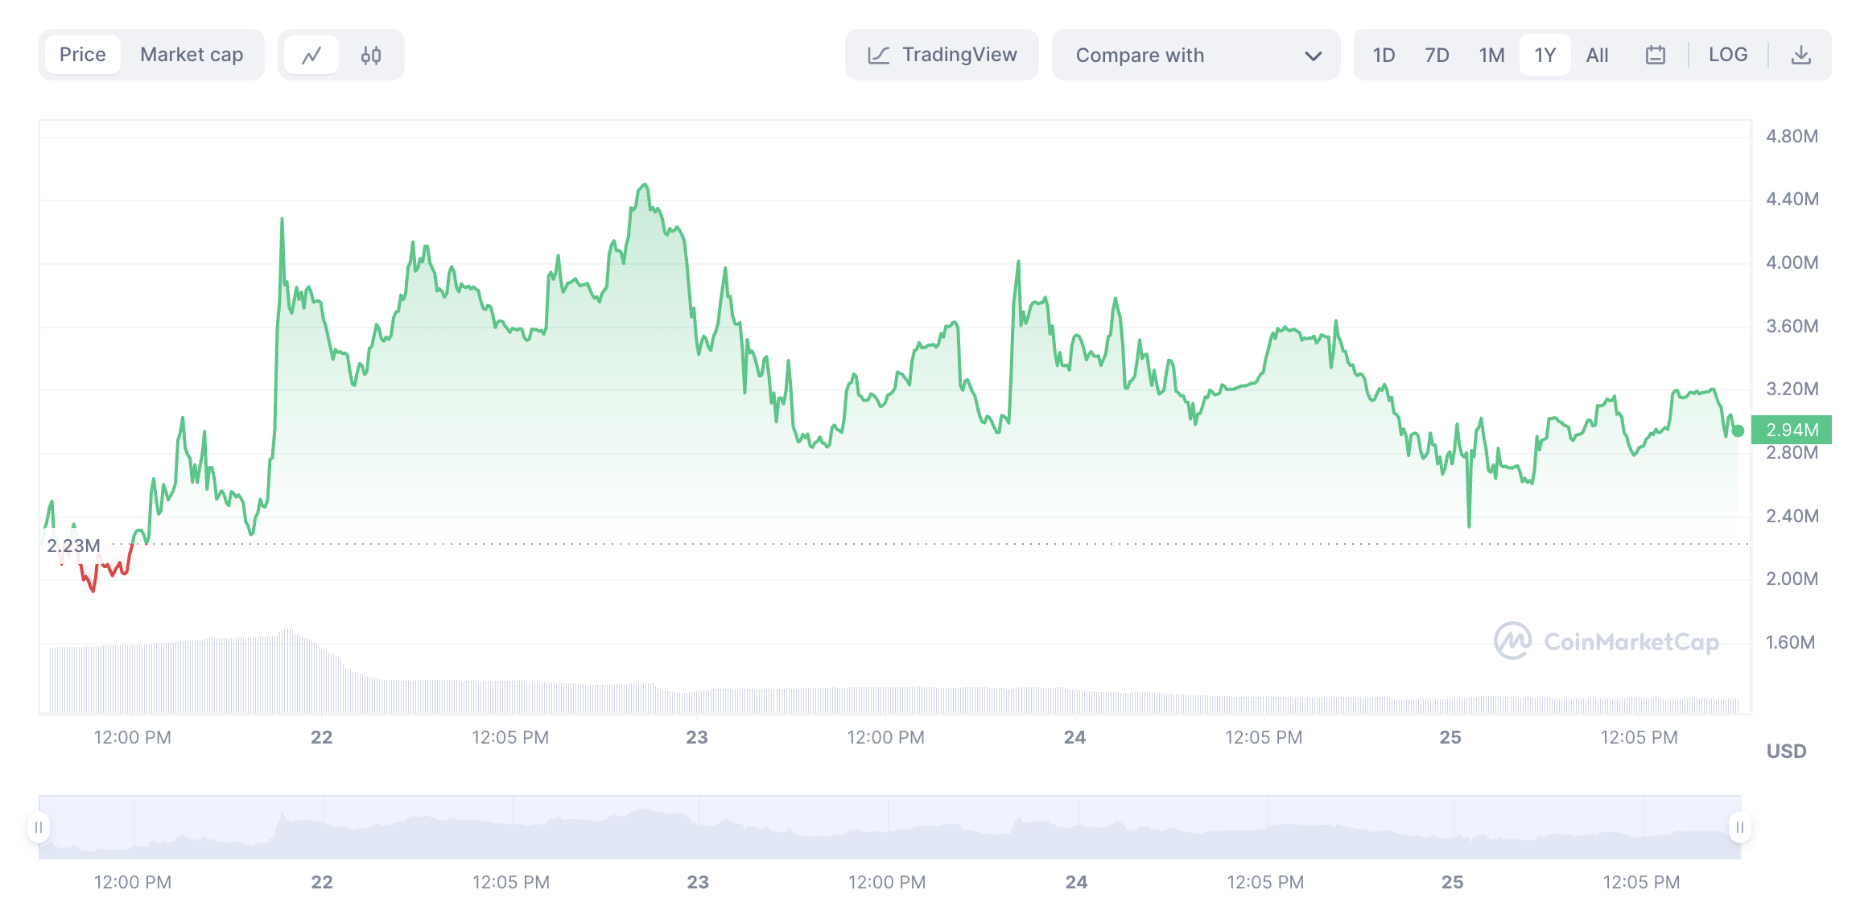Click the CoinMarketCap watermark logo
Viewport: 1856px width, 919px height.
[x=1513, y=641]
